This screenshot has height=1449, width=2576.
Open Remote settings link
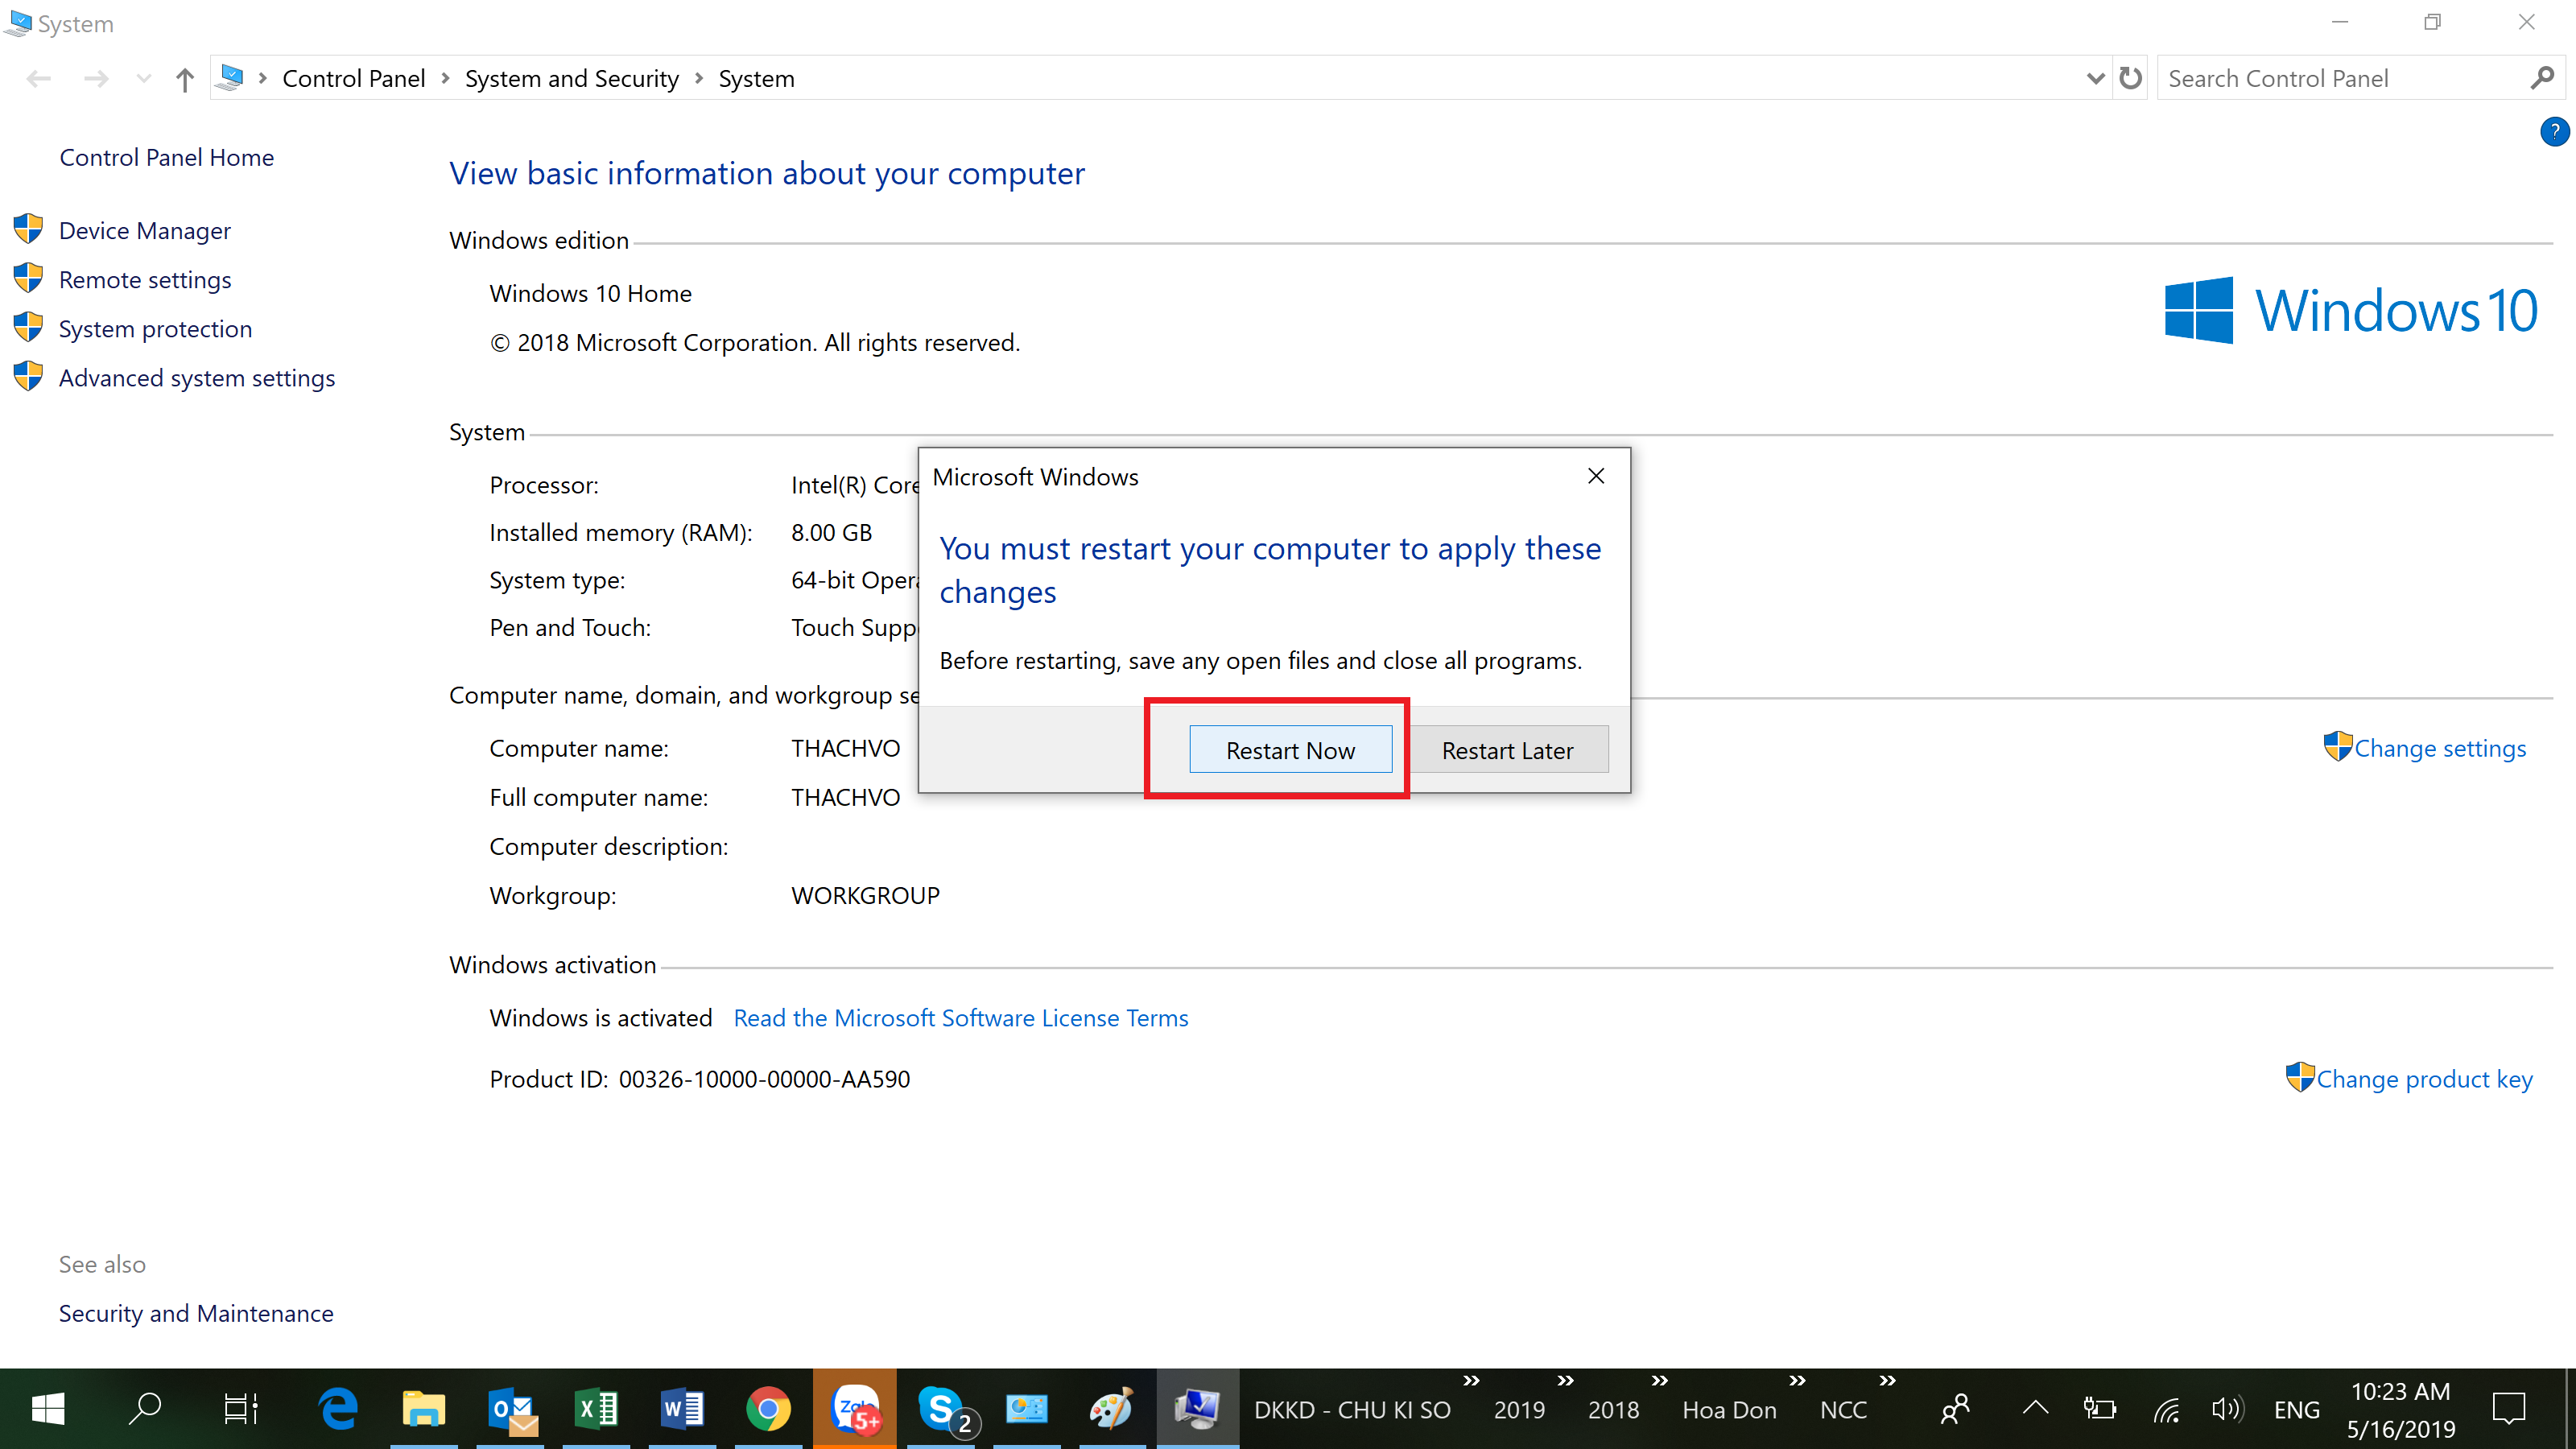pos(145,279)
